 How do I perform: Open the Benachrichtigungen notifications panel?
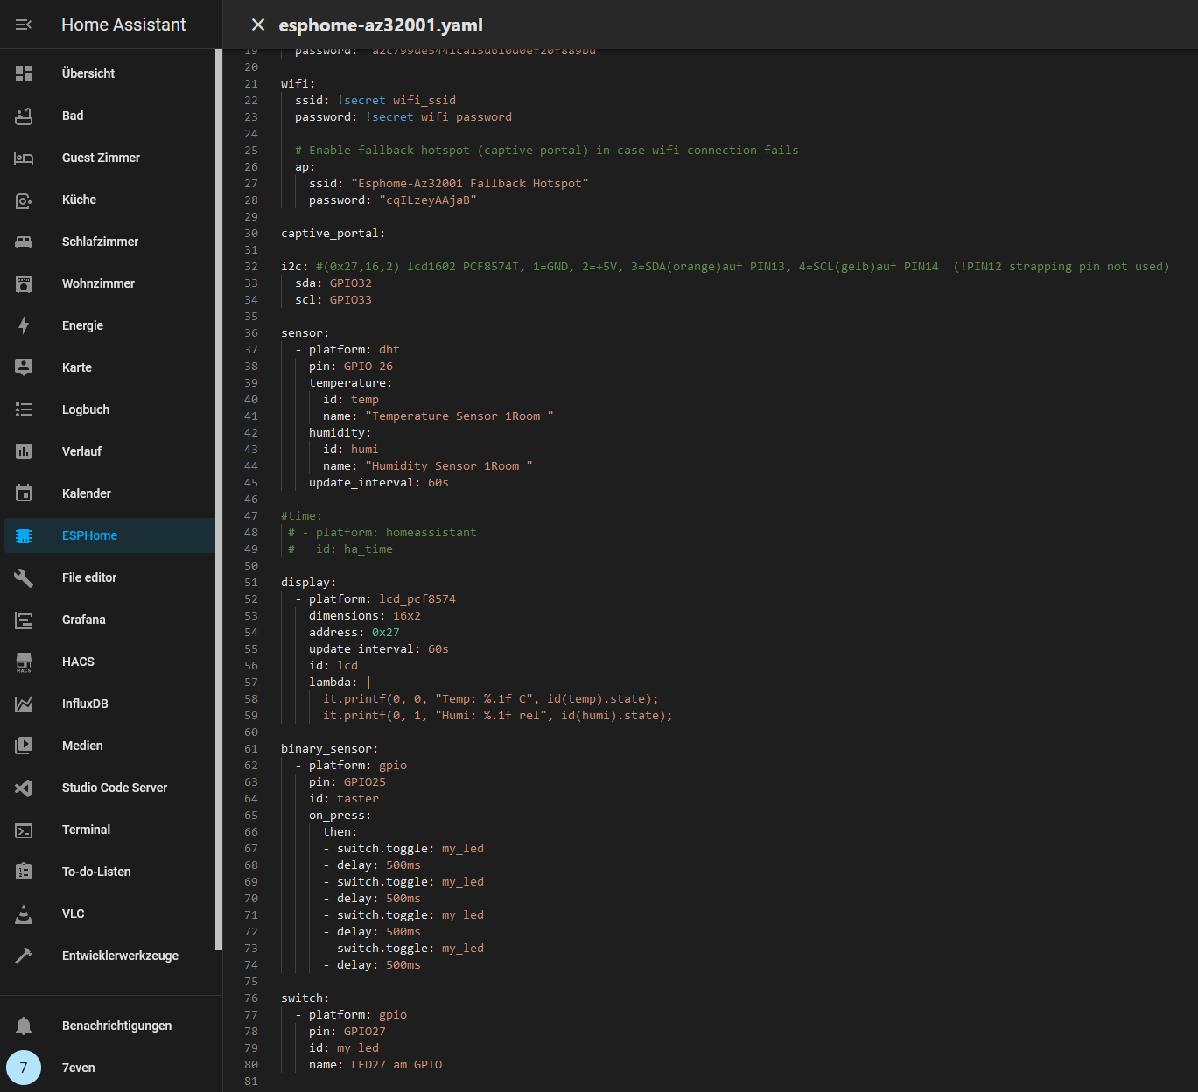109,1025
